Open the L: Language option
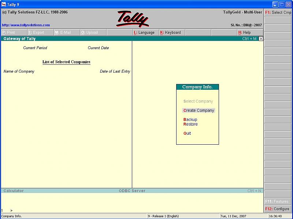Image resolution: width=293 pixels, height=219 pixels. 146,32
